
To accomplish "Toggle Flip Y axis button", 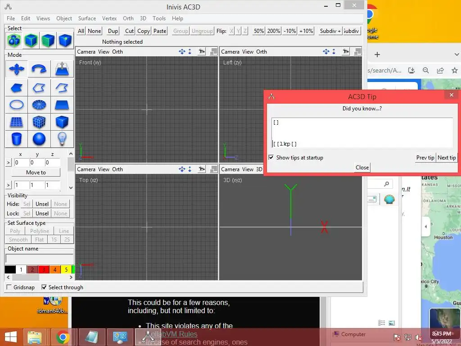I will tap(239, 31).
